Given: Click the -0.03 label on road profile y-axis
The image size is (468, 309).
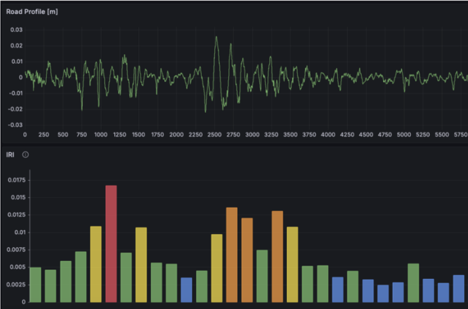Looking at the screenshot, I should pos(15,125).
